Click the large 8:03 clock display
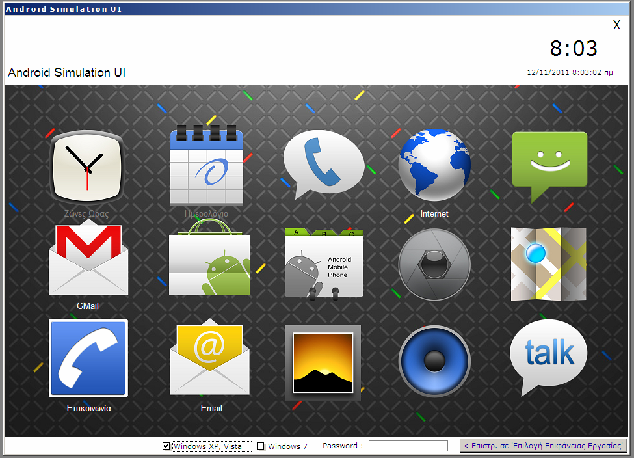Image resolution: width=634 pixels, height=458 pixels. 574,49
